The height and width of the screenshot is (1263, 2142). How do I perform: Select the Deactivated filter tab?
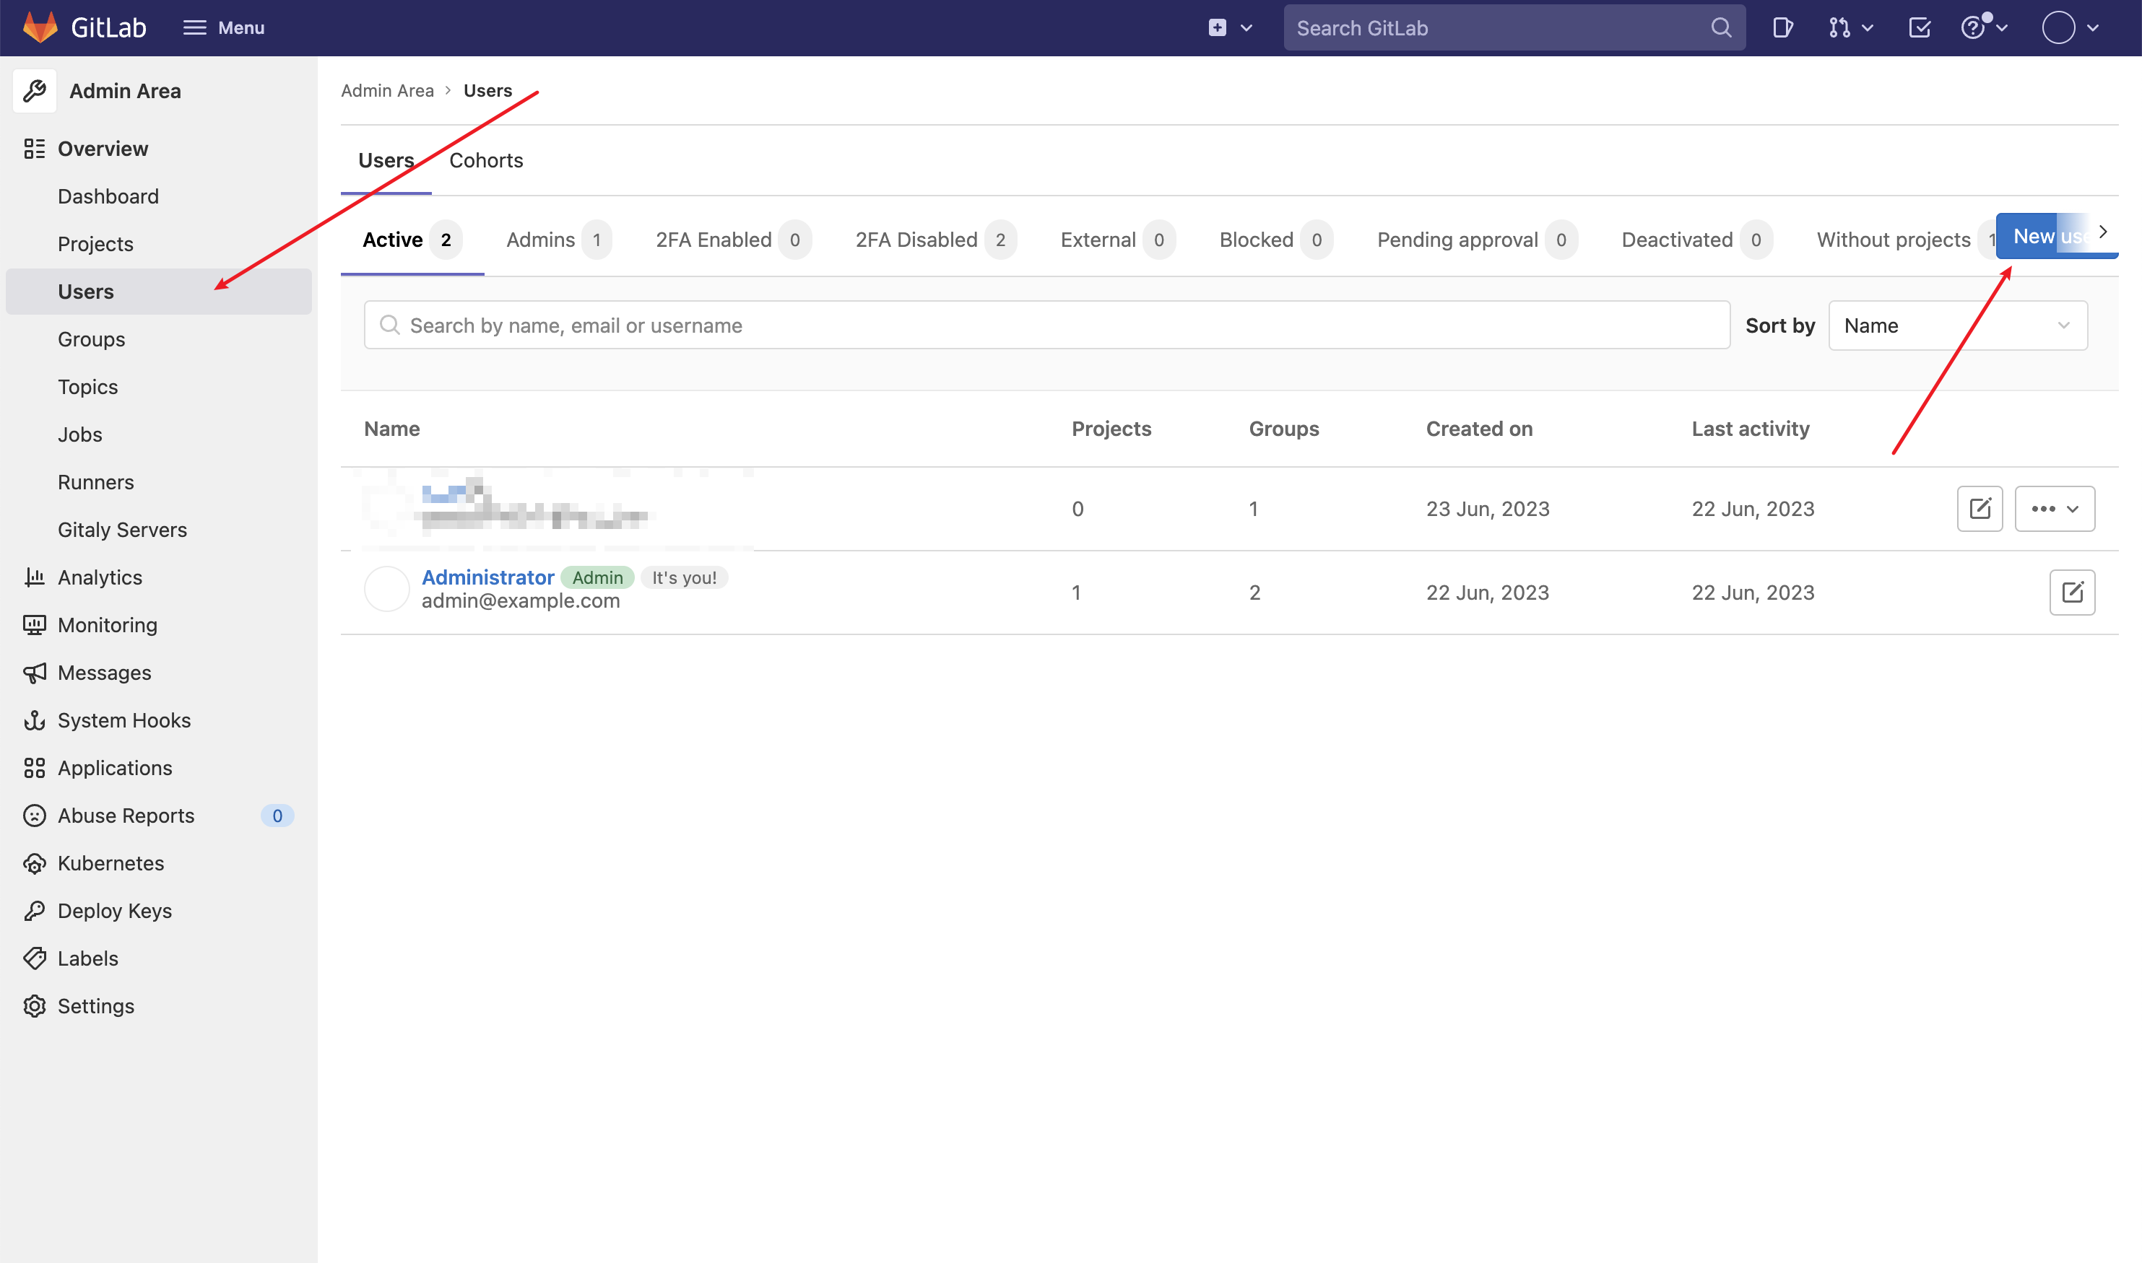click(x=1696, y=240)
